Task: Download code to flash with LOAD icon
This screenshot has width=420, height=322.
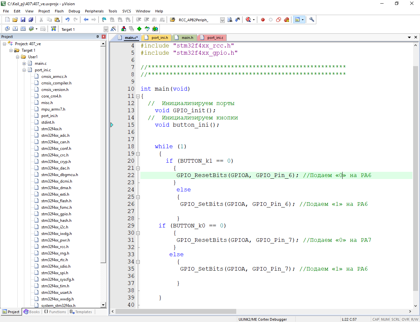Action: click(x=53, y=29)
